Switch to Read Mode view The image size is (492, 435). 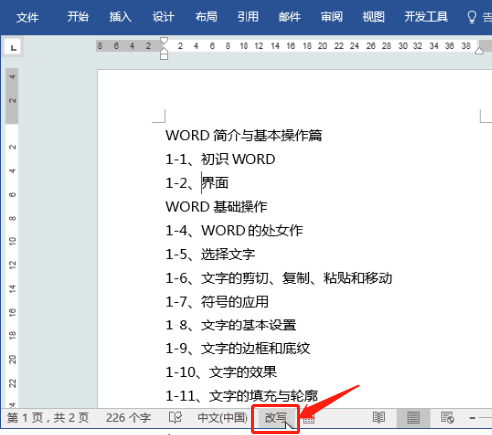click(x=379, y=417)
